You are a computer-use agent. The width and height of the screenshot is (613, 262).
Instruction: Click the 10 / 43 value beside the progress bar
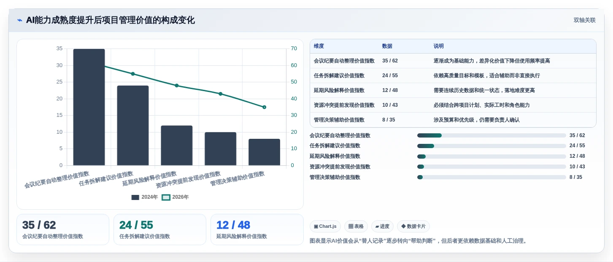pos(577,167)
